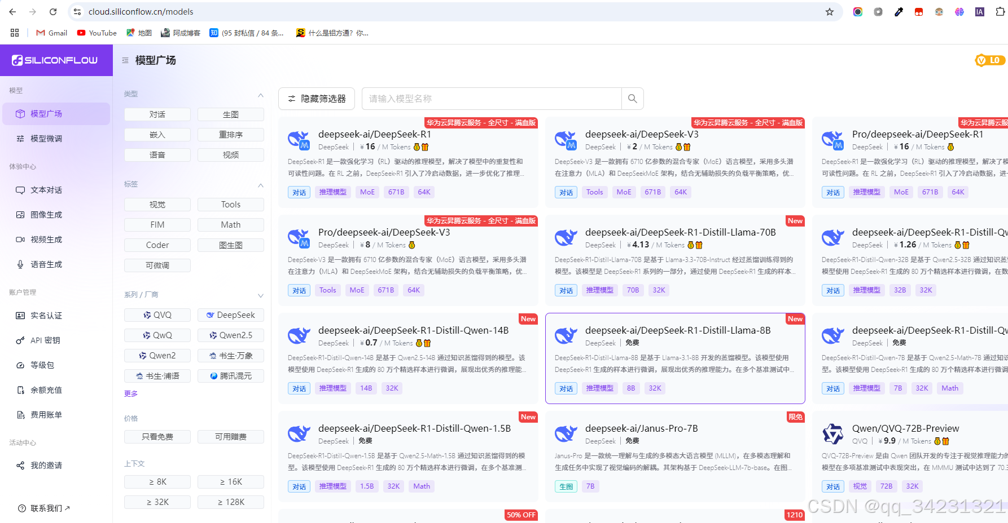Click the L0 level badge
The image size is (1008, 523).
pos(990,60)
